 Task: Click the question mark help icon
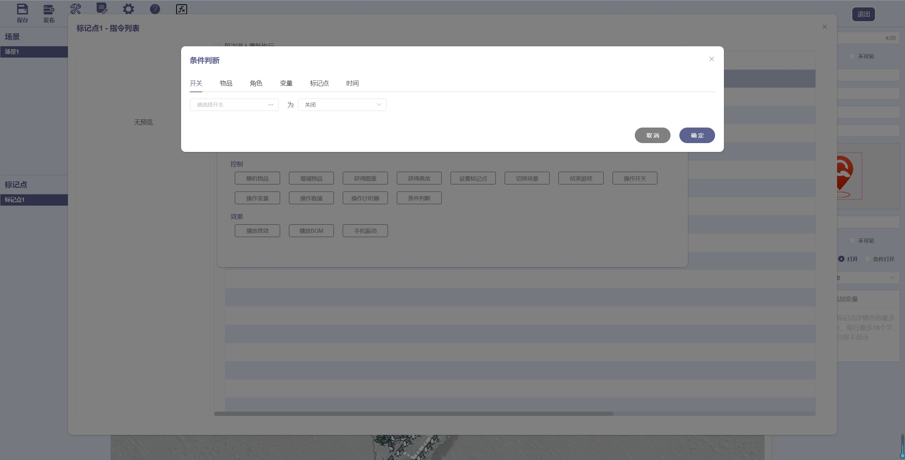pyautogui.click(x=155, y=9)
